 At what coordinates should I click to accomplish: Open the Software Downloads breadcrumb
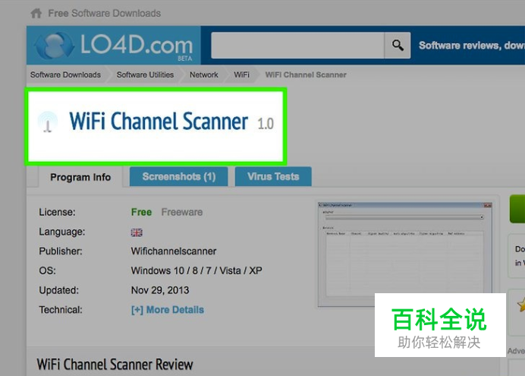pos(65,74)
